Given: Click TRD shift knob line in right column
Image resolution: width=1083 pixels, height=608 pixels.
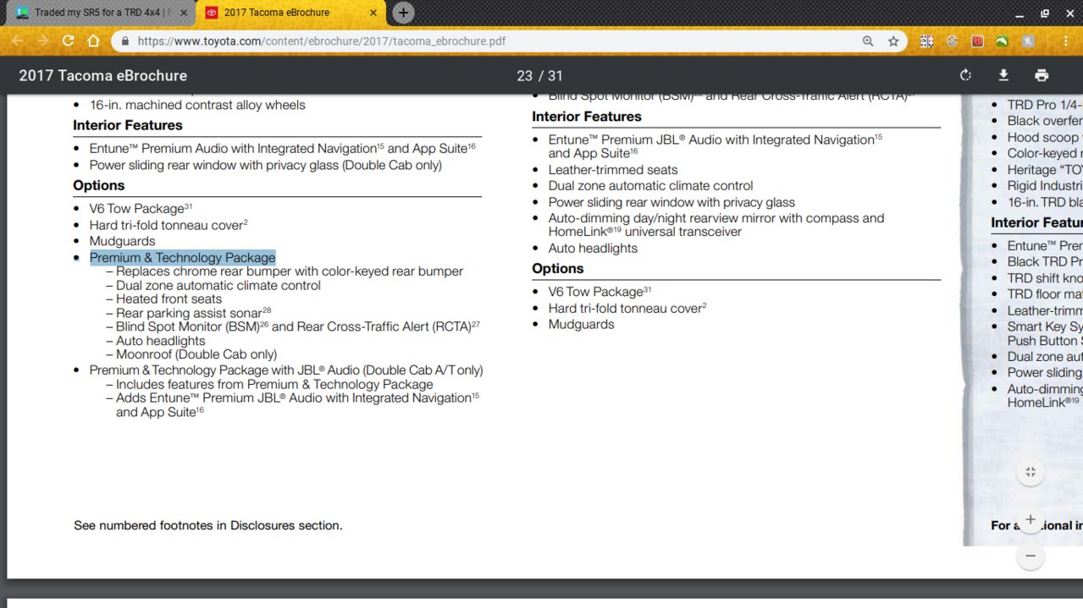Looking at the screenshot, I should click(x=1043, y=278).
